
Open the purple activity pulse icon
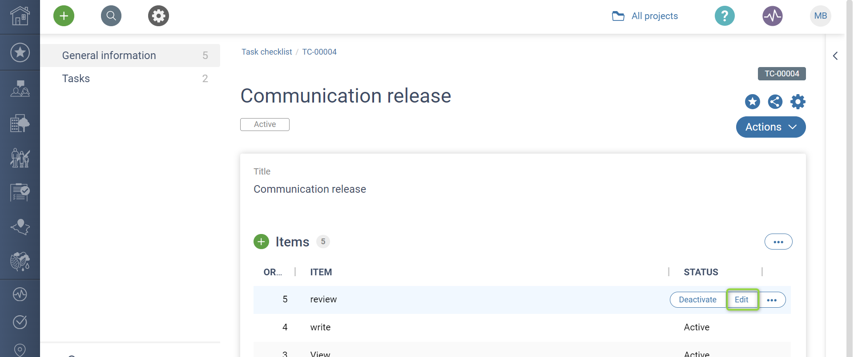point(773,16)
